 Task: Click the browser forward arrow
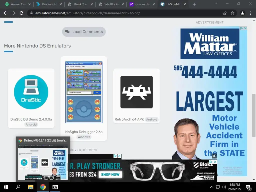tap(13, 13)
